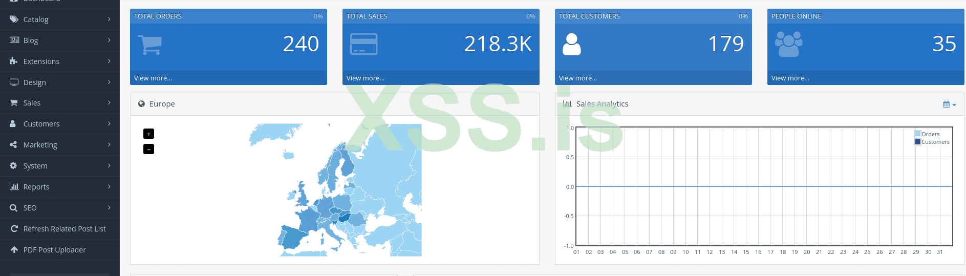
Task: Expand the Customers menu chevron
Action: point(109,124)
